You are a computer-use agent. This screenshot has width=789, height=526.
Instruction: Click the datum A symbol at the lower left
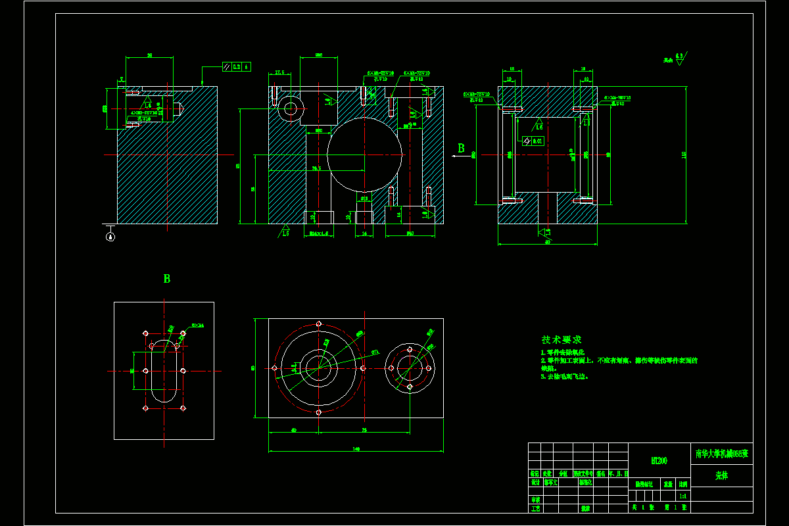[x=110, y=237]
